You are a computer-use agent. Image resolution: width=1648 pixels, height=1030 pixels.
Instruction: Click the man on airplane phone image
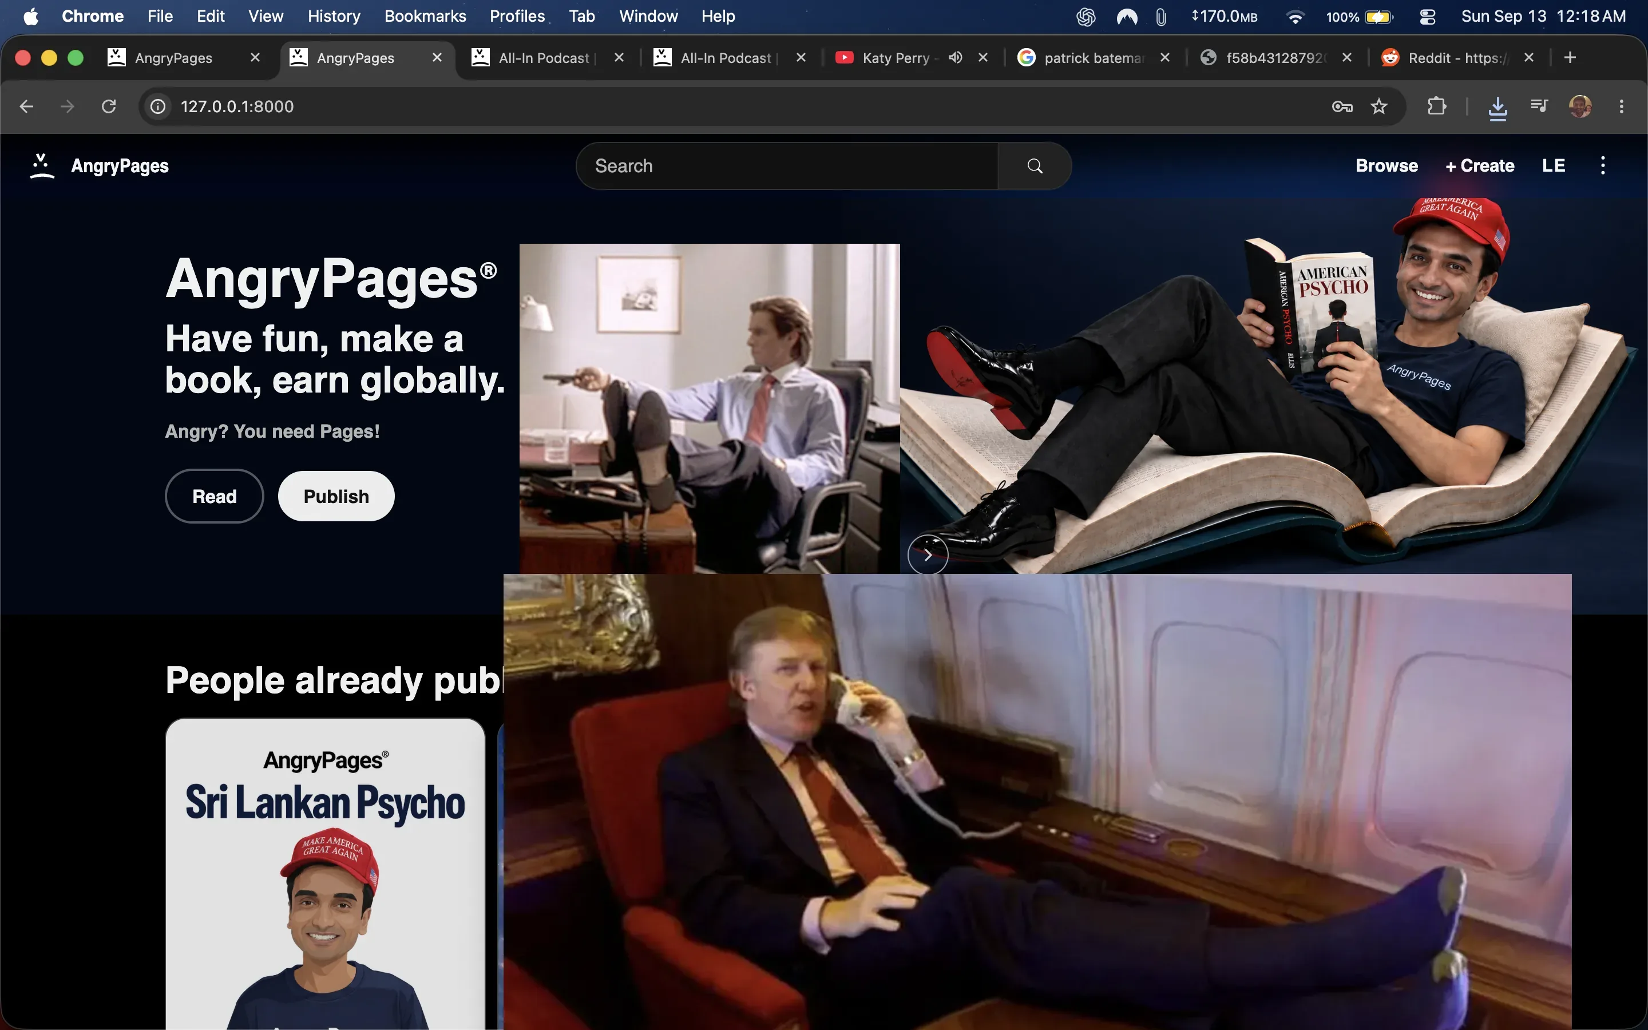[1037, 802]
